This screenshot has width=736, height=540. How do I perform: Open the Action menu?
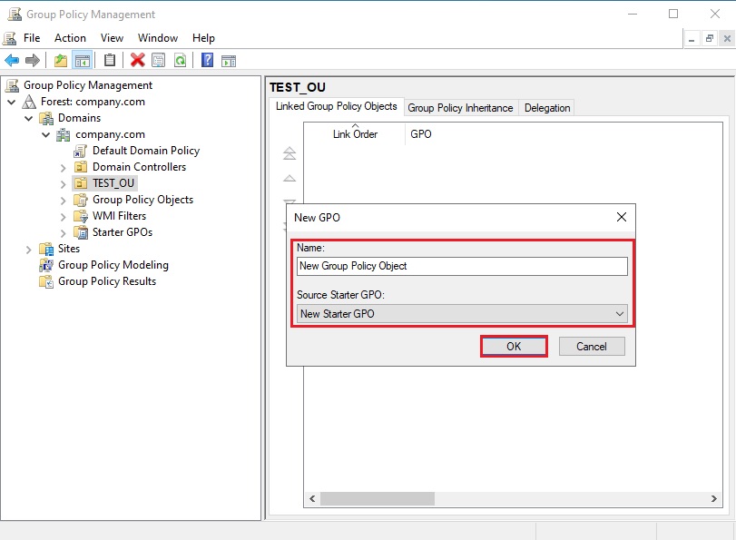tap(69, 37)
